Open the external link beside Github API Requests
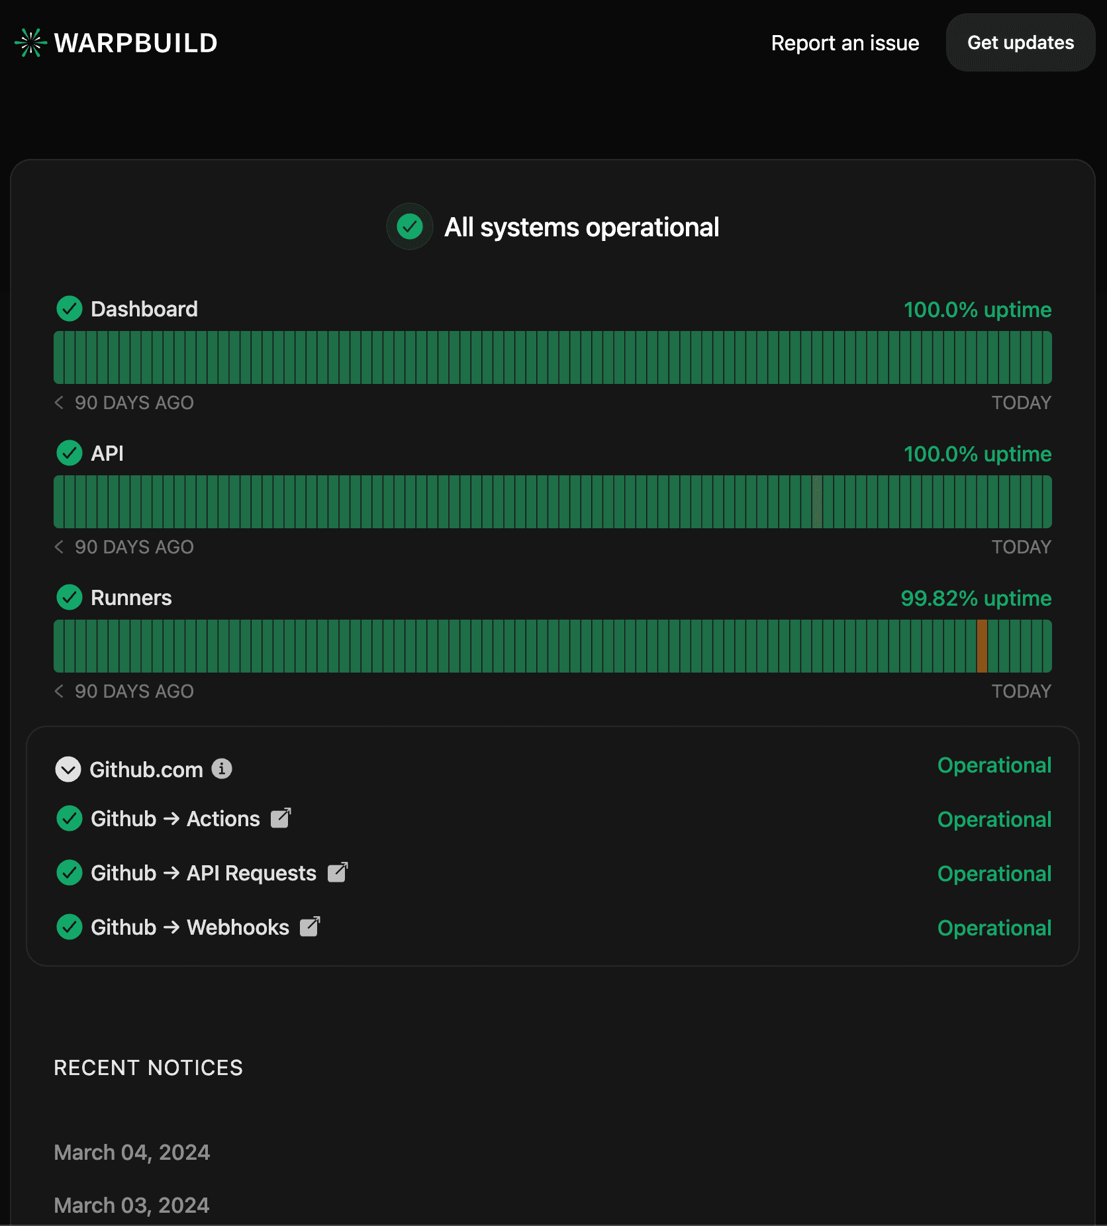 coord(336,872)
